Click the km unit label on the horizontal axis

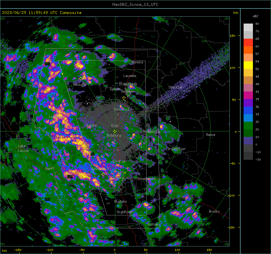coord(4,251)
